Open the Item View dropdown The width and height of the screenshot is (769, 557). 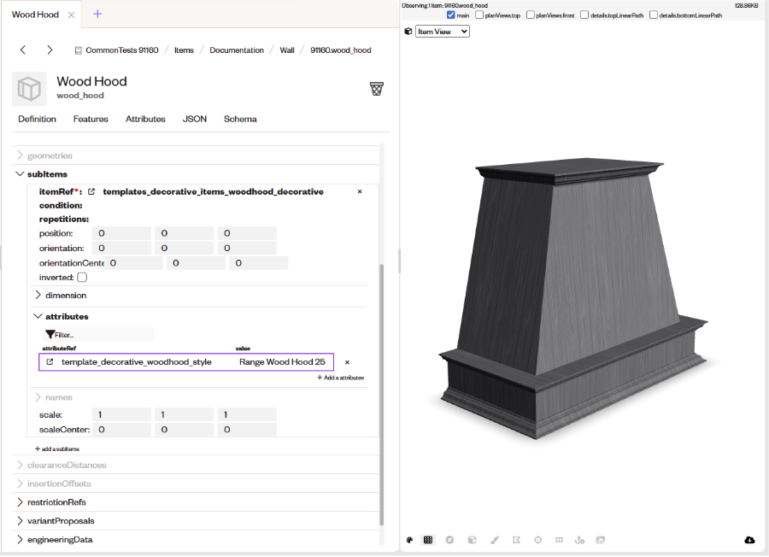click(x=443, y=32)
